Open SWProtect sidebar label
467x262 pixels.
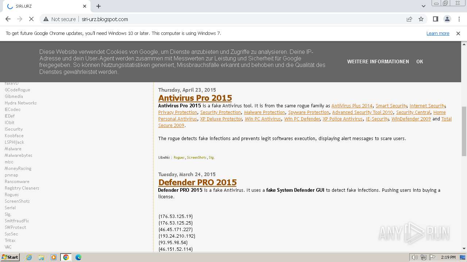tap(15, 227)
